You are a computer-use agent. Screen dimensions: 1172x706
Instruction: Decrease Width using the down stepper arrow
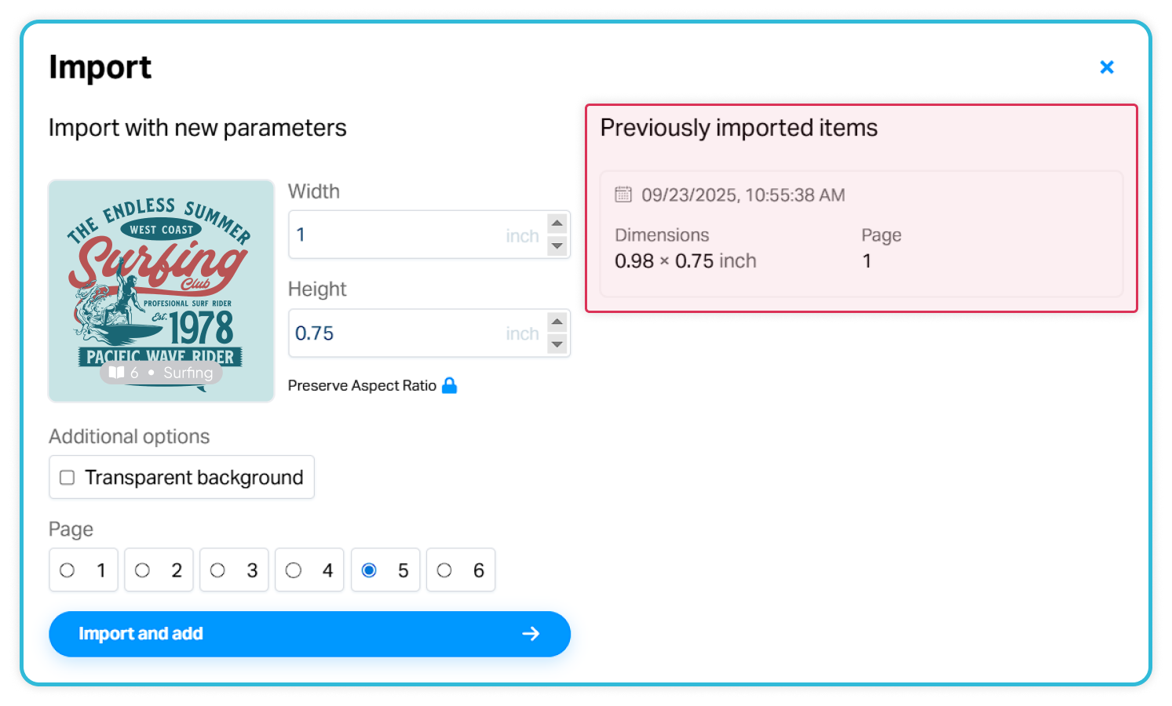(557, 246)
